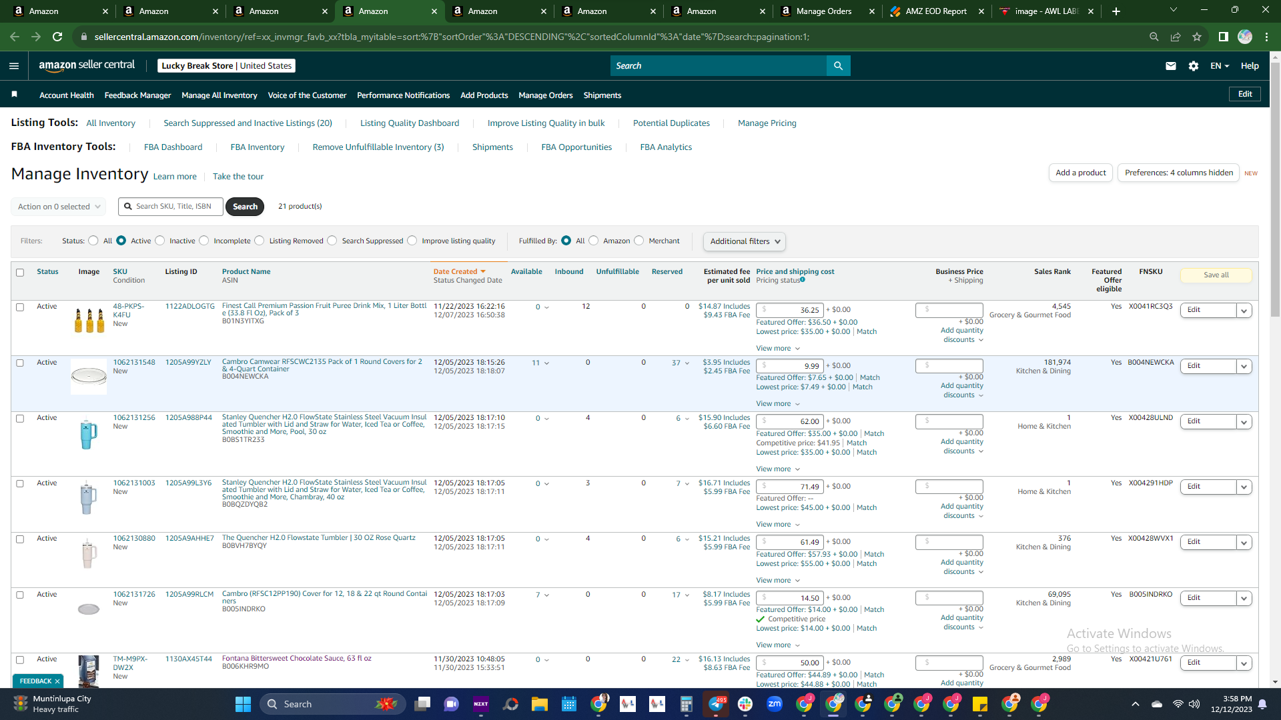Filter by Fulfilled By Amazon
Image resolution: width=1281 pixels, height=720 pixels.
click(594, 241)
